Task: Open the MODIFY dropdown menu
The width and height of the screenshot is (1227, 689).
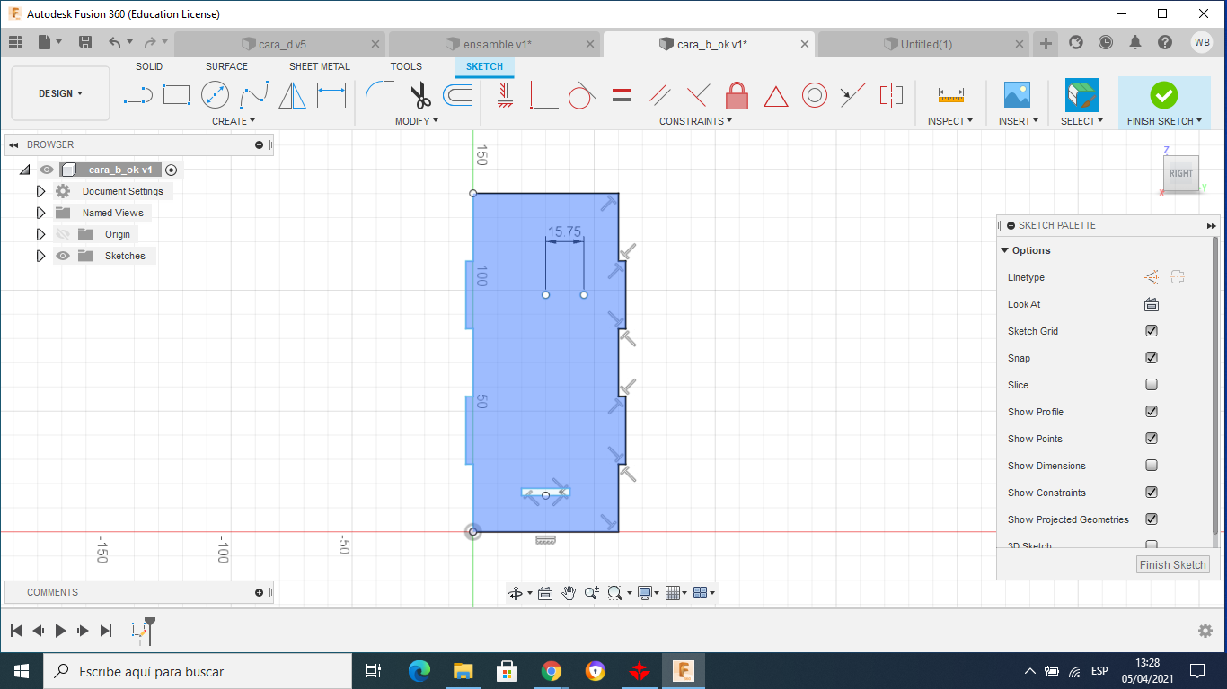Action: coord(417,121)
